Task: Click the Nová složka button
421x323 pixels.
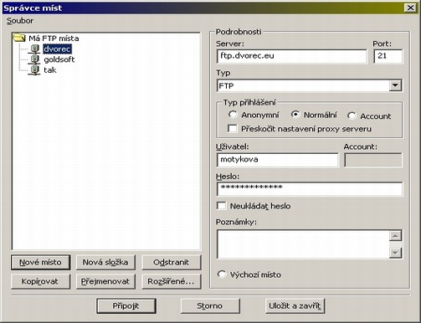Action: click(x=105, y=262)
